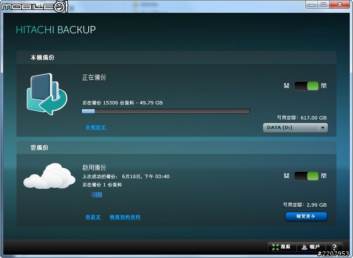This screenshot has height=258, width=353.
Task: Open the 雲設定 cloud settings link
Action: pyautogui.click(x=93, y=217)
